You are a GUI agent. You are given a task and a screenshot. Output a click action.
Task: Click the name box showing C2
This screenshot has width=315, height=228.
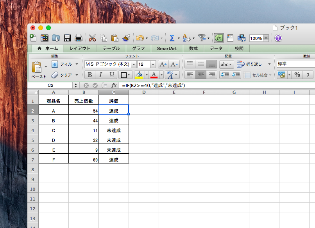(x=50, y=85)
